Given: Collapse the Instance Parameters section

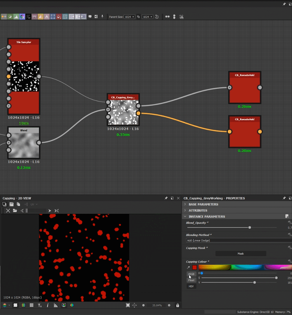Looking at the screenshot, I should coord(185,216).
